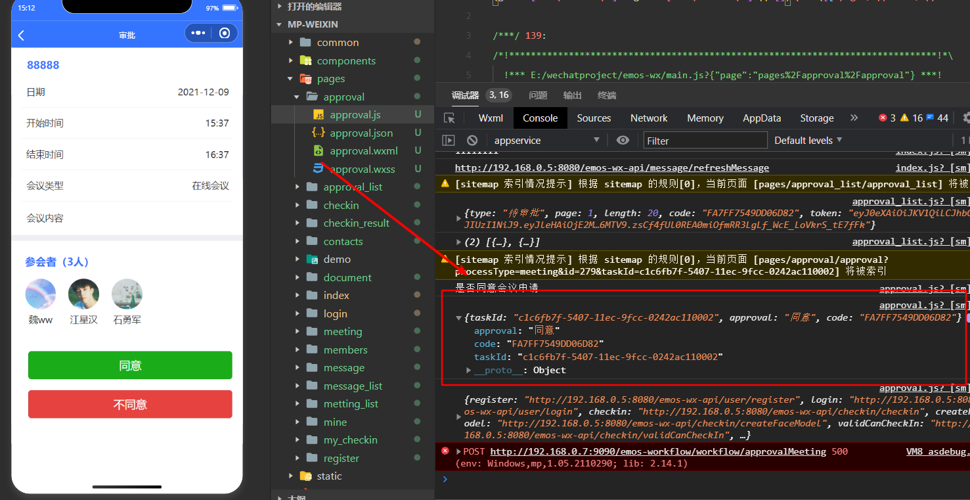Viewport: 970px width, 500px height.
Task: Expand the __proto__ Object entry
Action: [x=469, y=370]
